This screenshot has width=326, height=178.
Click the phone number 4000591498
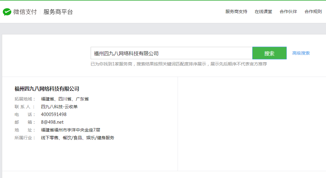click(x=54, y=114)
